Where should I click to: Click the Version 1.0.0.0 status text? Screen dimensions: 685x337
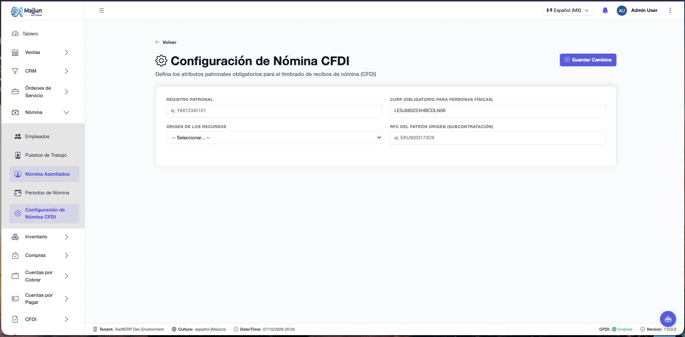[x=658, y=329]
